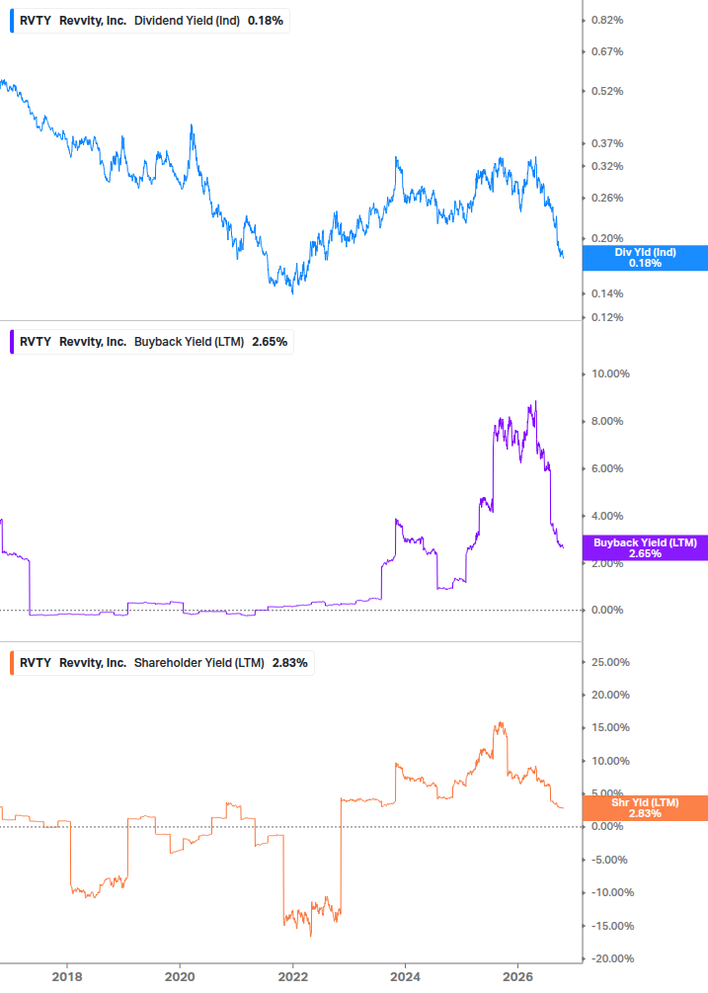Click the 0.14% dividend yield axis label
Screen dimensions: 708x993
(x=607, y=293)
